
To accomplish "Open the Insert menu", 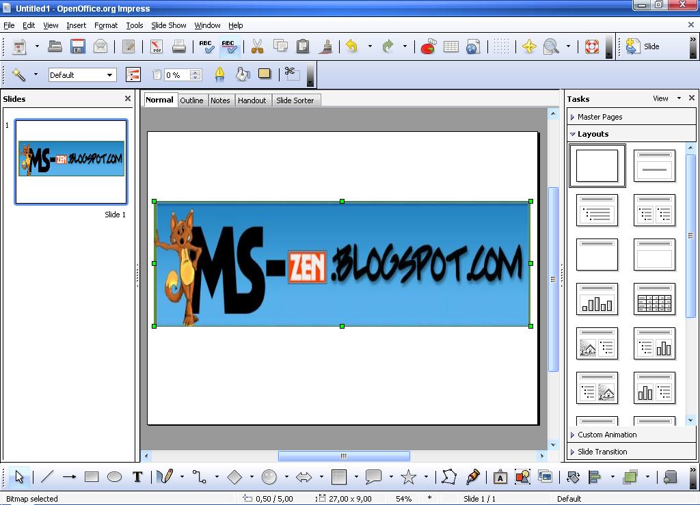I will [x=77, y=25].
